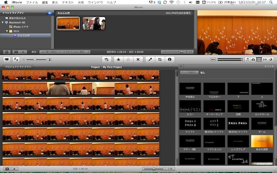This screenshot has height=173, width=277.
Task: Open the Apple menu
Action: (x=6, y=2)
